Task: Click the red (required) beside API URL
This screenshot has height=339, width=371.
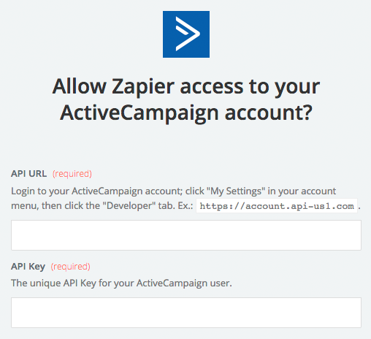Action: coord(72,174)
